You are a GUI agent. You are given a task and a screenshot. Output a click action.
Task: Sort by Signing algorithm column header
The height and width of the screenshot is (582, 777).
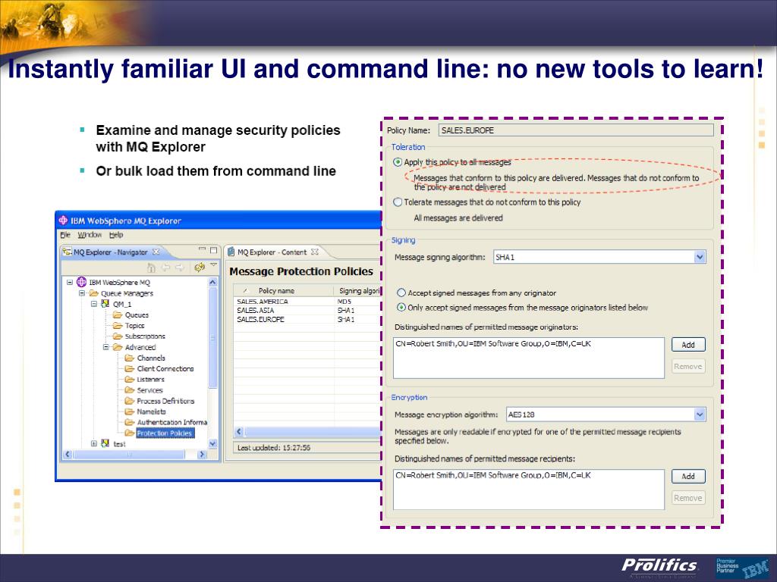pos(359,290)
